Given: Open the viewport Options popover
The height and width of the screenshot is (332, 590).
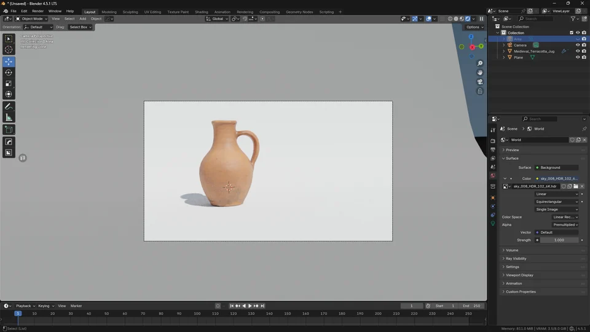Looking at the screenshot, I should pyautogui.click(x=474, y=27).
